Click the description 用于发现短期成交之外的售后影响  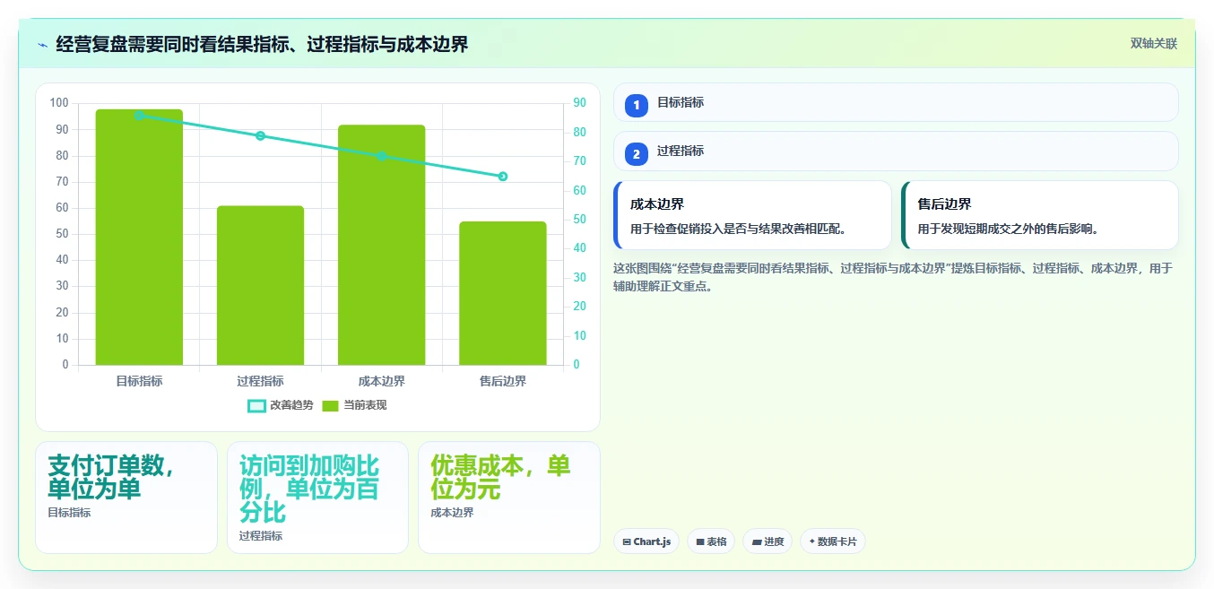[x=1009, y=230]
